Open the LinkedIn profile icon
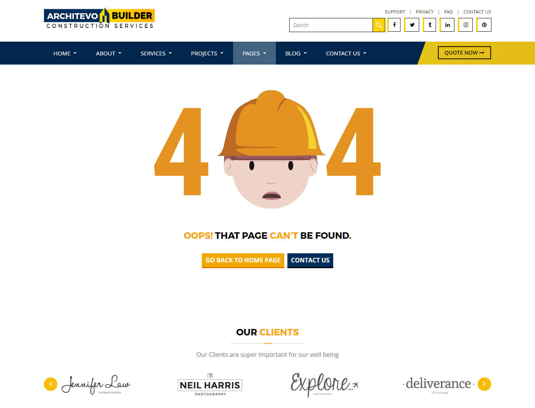Image resolution: width=535 pixels, height=408 pixels. (447, 25)
